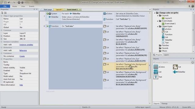Click the Run layout play icon in title bar

pyautogui.click(x=19, y=2)
